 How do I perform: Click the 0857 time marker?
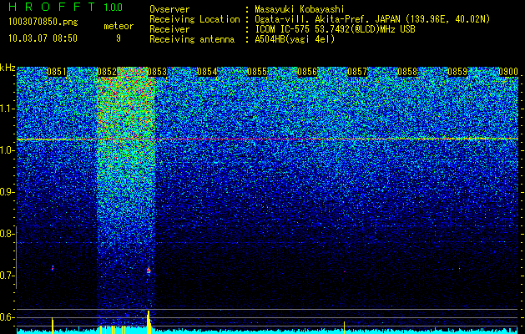[357, 72]
